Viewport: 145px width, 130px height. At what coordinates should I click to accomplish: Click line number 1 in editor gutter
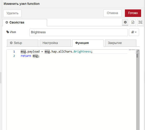[14, 51]
